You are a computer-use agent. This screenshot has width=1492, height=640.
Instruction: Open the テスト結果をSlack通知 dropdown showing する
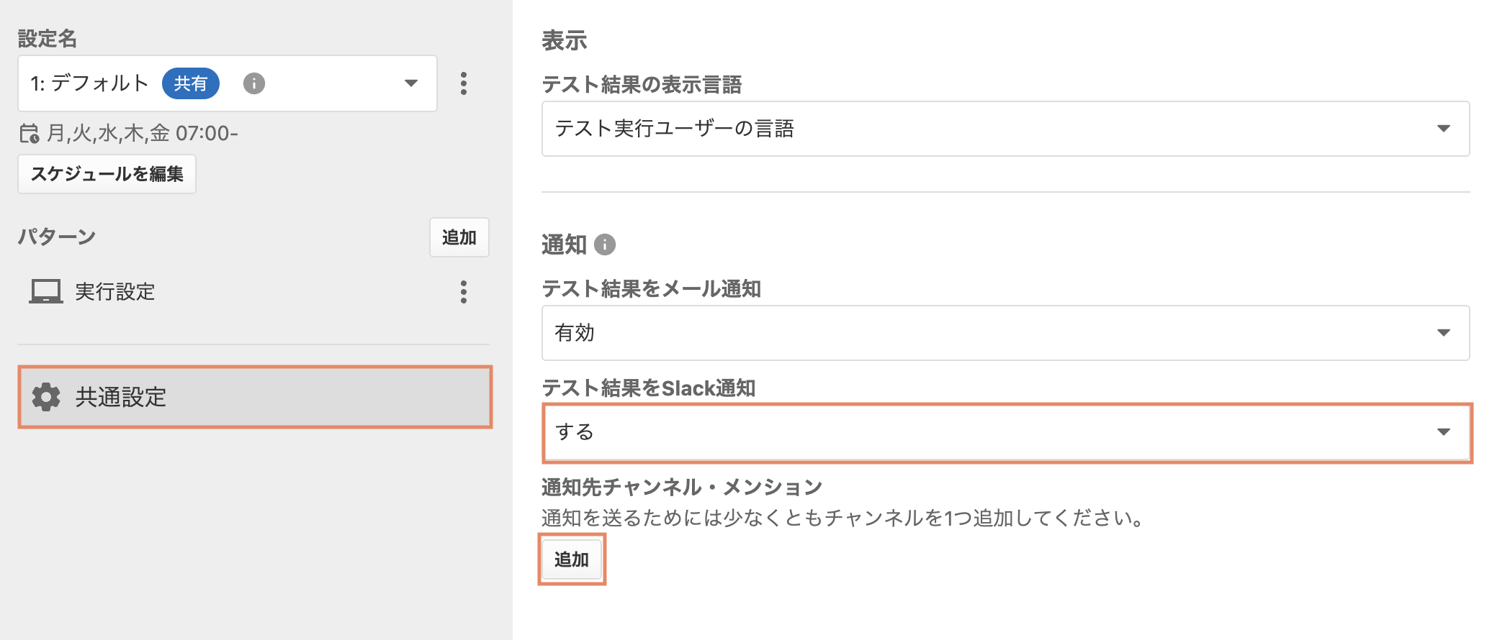point(1005,432)
